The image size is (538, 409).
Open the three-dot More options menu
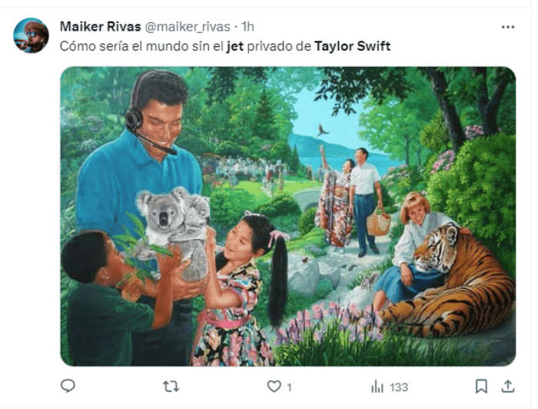click(507, 27)
